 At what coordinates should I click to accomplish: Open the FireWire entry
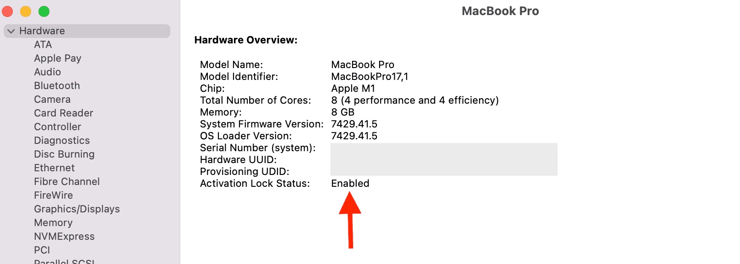[54, 195]
